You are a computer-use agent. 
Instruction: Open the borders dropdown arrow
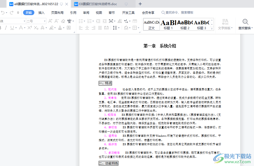point(138,28)
